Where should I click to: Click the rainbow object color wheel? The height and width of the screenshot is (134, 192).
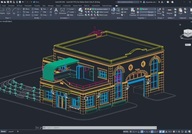(x=138, y=9)
